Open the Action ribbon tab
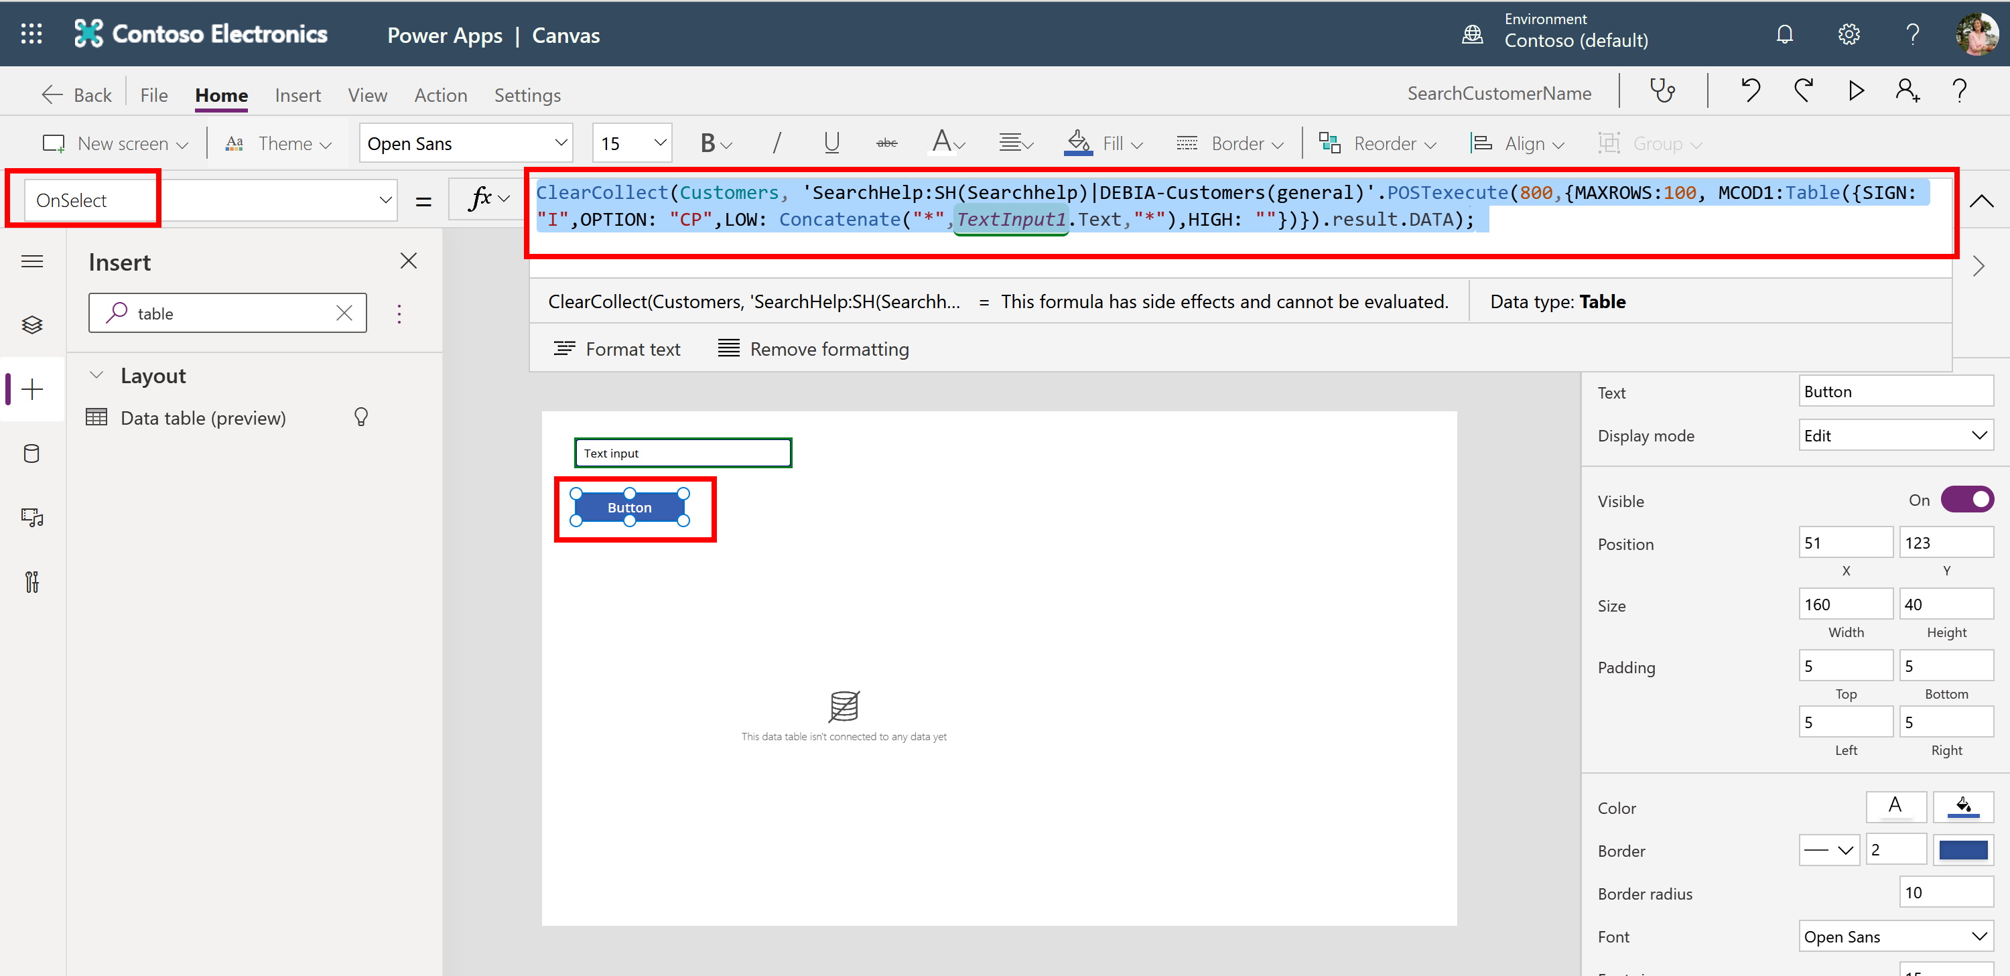Screen dimensions: 2010x976 tap(440, 95)
